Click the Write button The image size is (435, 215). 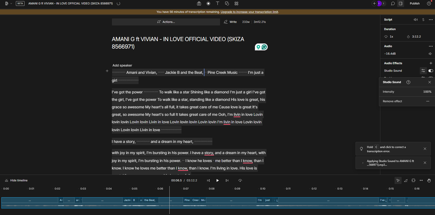(x=230, y=22)
